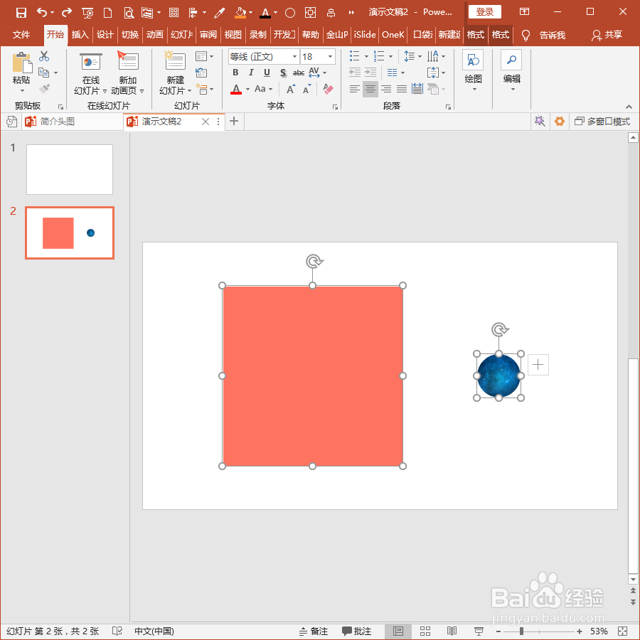Increase the font size
This screenshot has width=640, height=640.
click(x=291, y=89)
